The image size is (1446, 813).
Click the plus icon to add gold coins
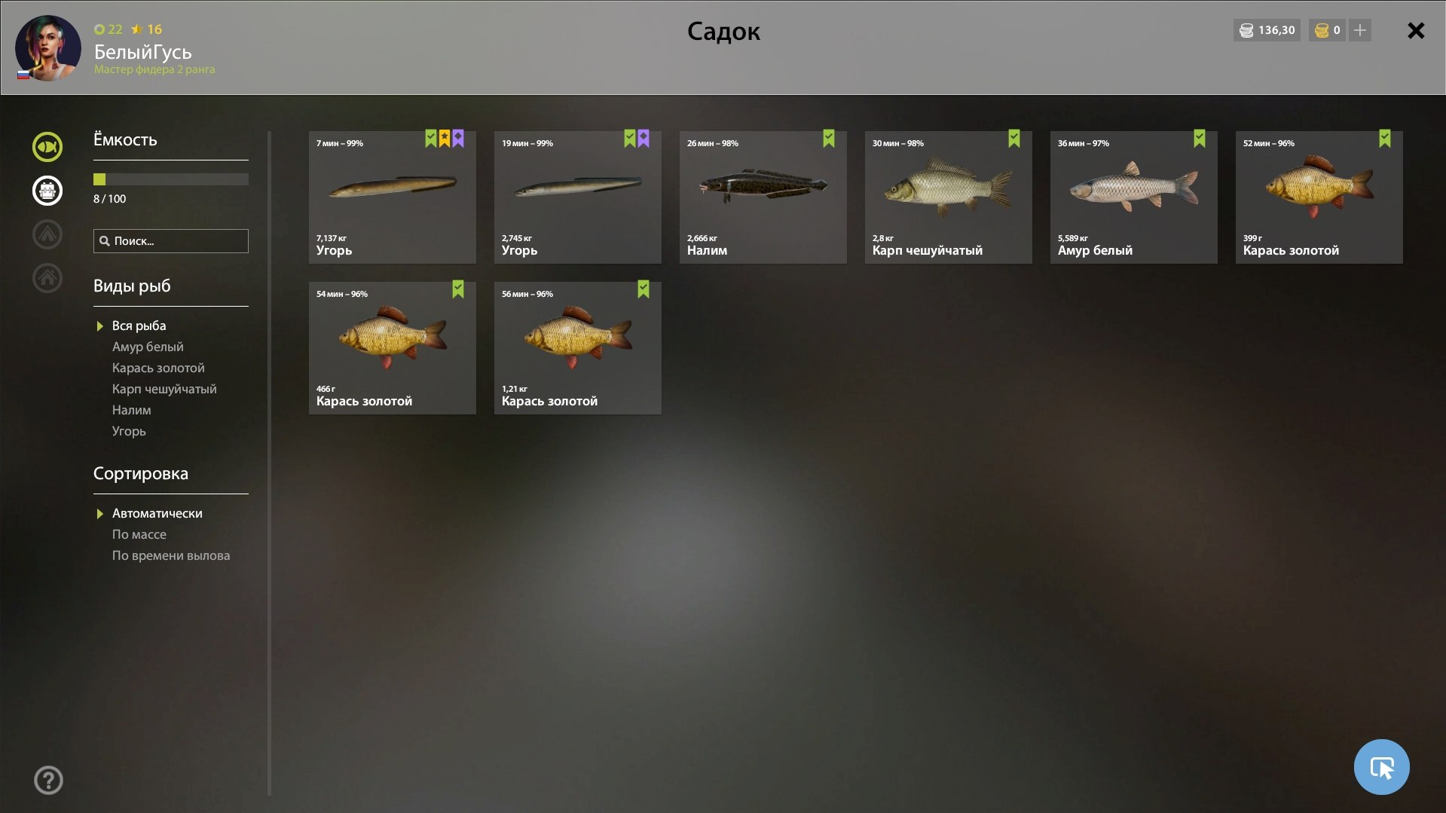tap(1360, 30)
